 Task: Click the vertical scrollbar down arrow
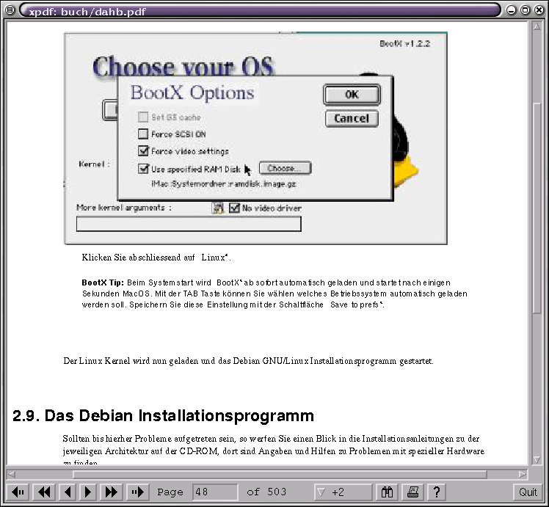(x=537, y=459)
